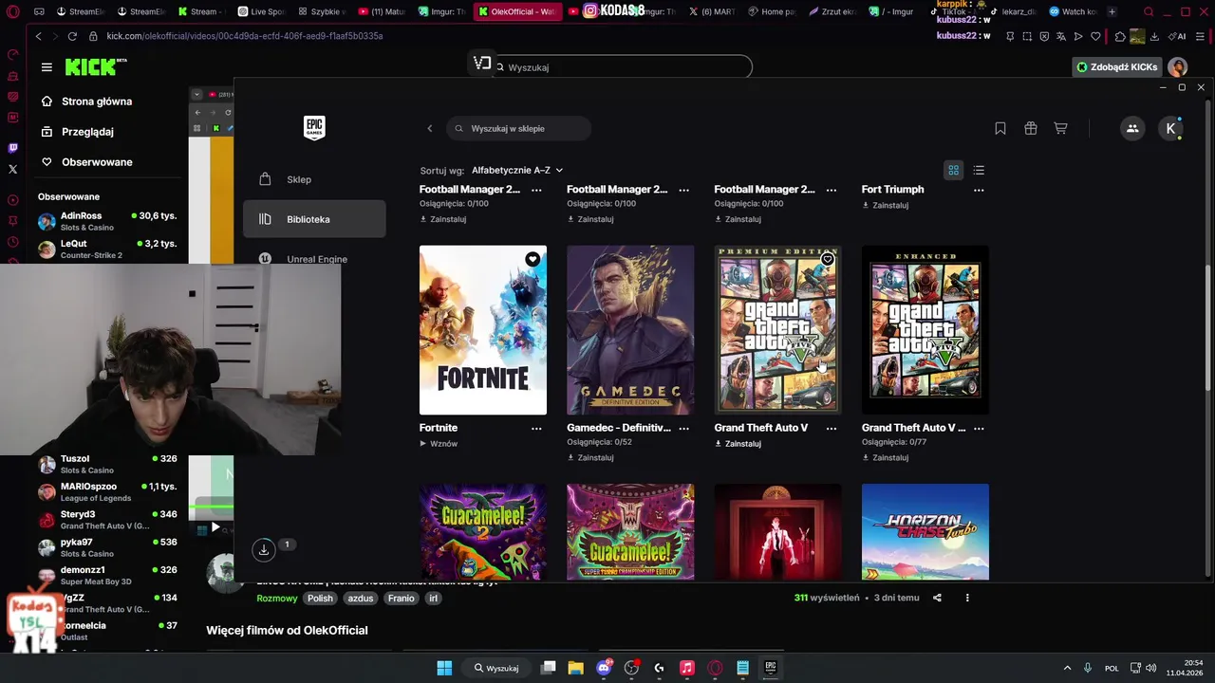The width and height of the screenshot is (1215, 683).
Task: Open the Kick hamburger menu
Action: click(47, 67)
